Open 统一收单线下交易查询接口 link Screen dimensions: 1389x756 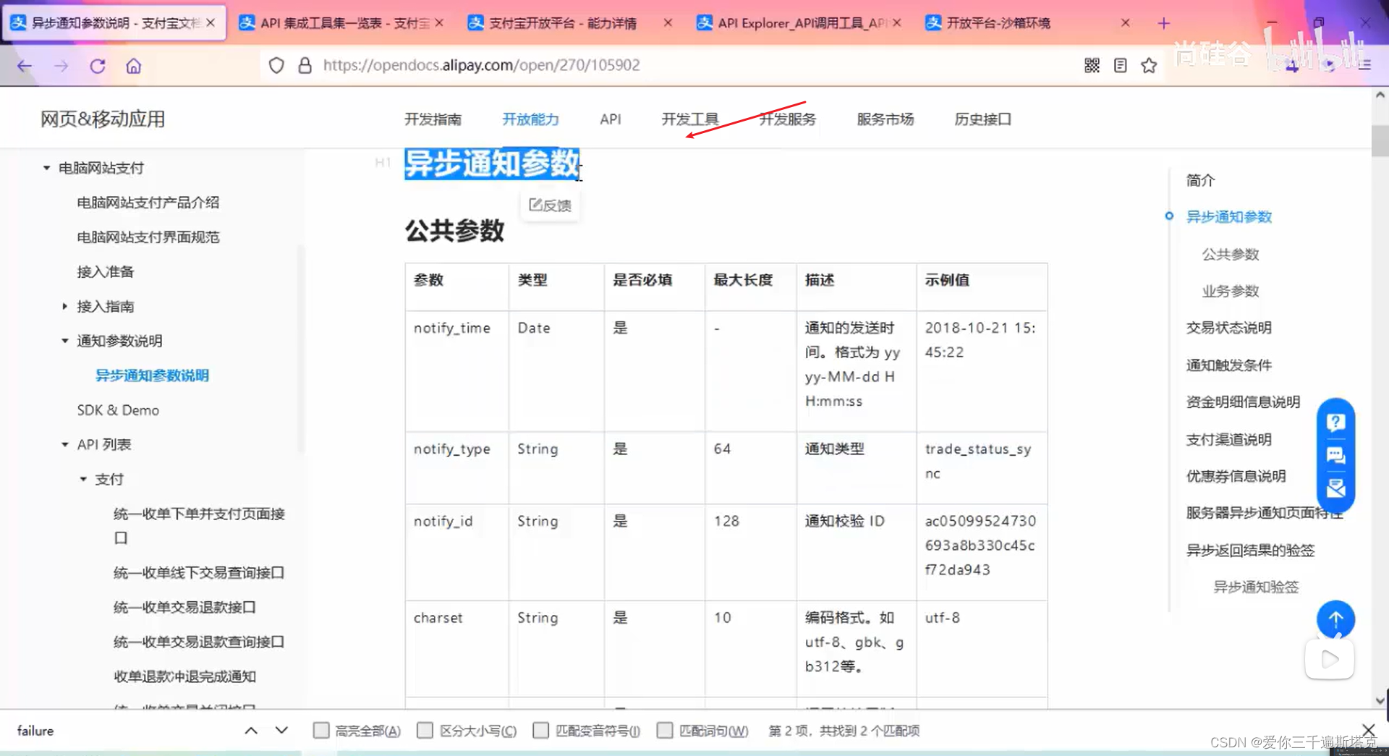(199, 573)
